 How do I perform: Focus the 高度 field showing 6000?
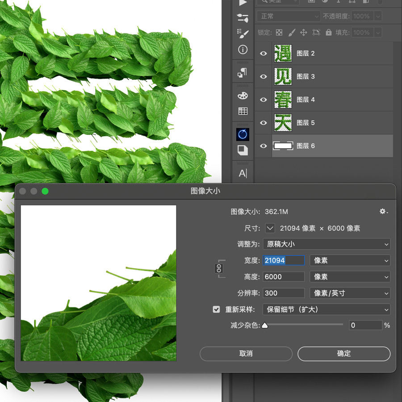(x=284, y=276)
